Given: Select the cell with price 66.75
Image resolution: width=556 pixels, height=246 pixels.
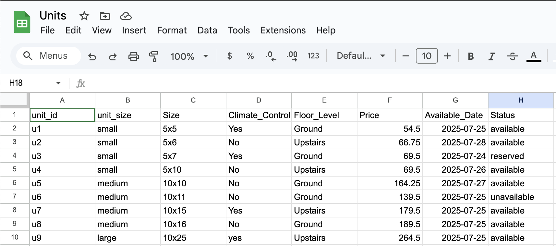Looking at the screenshot, I should 390,142.
